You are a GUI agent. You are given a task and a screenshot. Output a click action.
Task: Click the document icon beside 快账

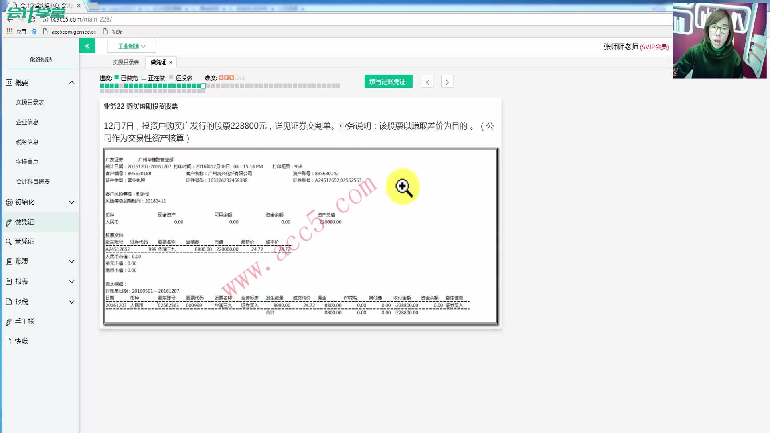(x=8, y=341)
